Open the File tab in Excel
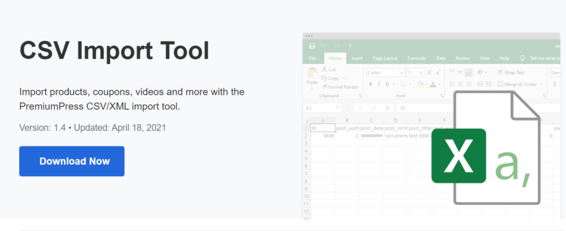 (x=312, y=58)
